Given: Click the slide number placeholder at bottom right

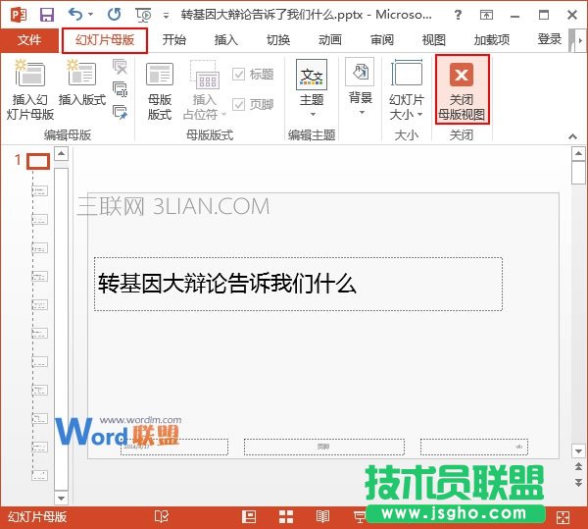Looking at the screenshot, I should pos(474,447).
